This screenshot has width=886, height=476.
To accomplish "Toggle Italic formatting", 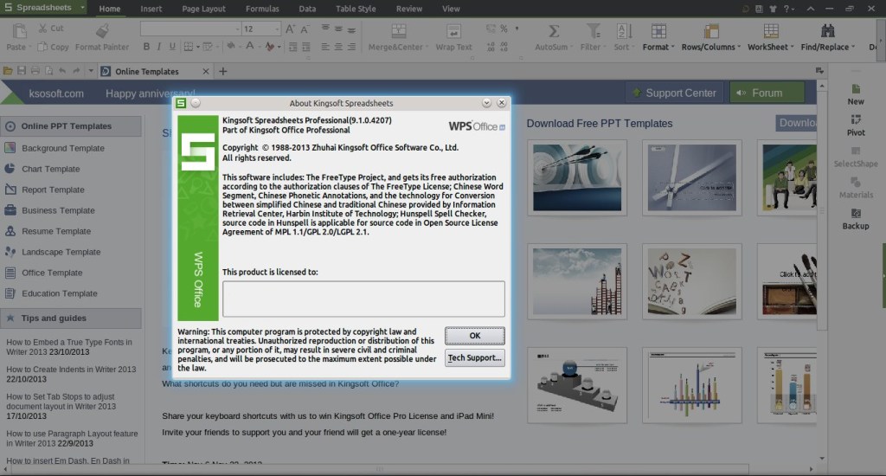I will 159,47.
